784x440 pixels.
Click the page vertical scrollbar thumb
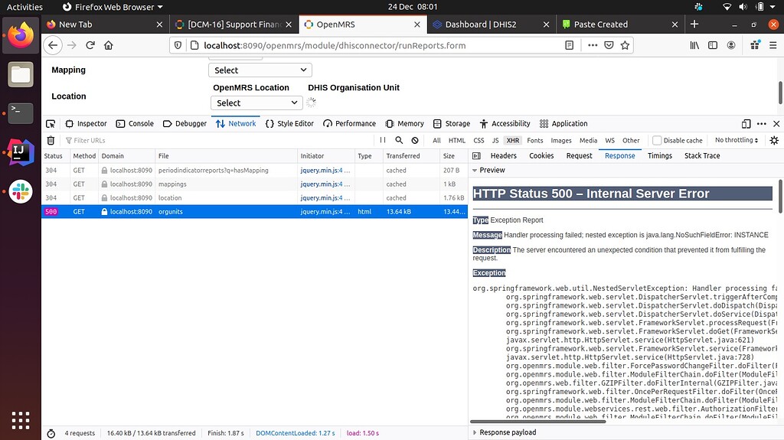780,93
